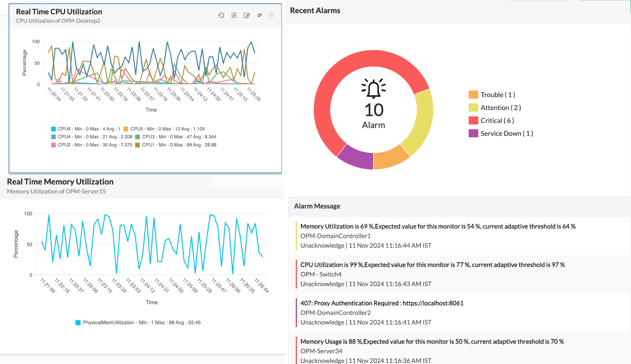The height and width of the screenshot is (364, 631).
Task: Open CPU Utilization 99% alarm message
Action: click(x=432, y=265)
